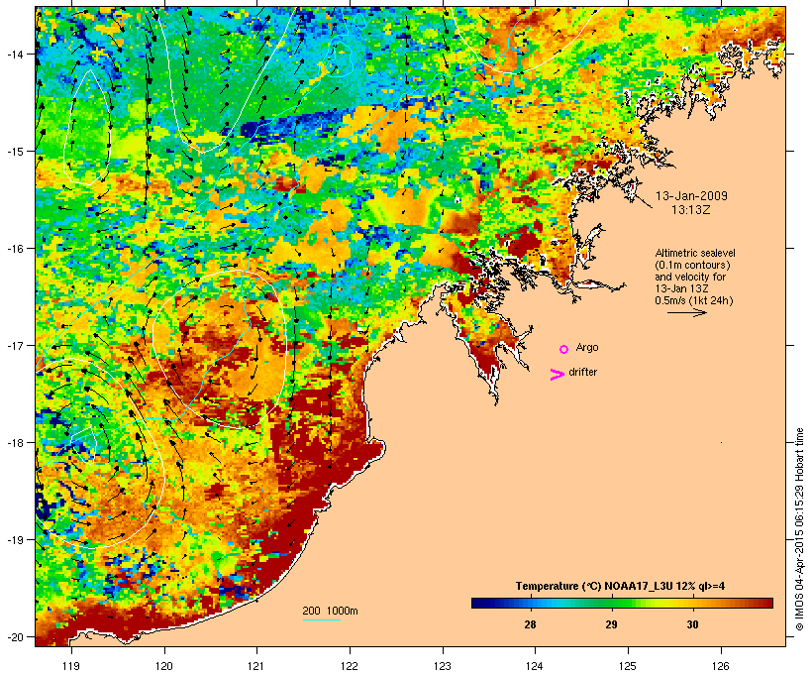The image size is (812, 674).
Task: Click the '(0.1m contours)' text
Action: [x=693, y=265]
